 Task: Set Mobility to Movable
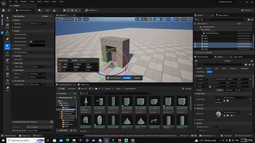coord(238,90)
